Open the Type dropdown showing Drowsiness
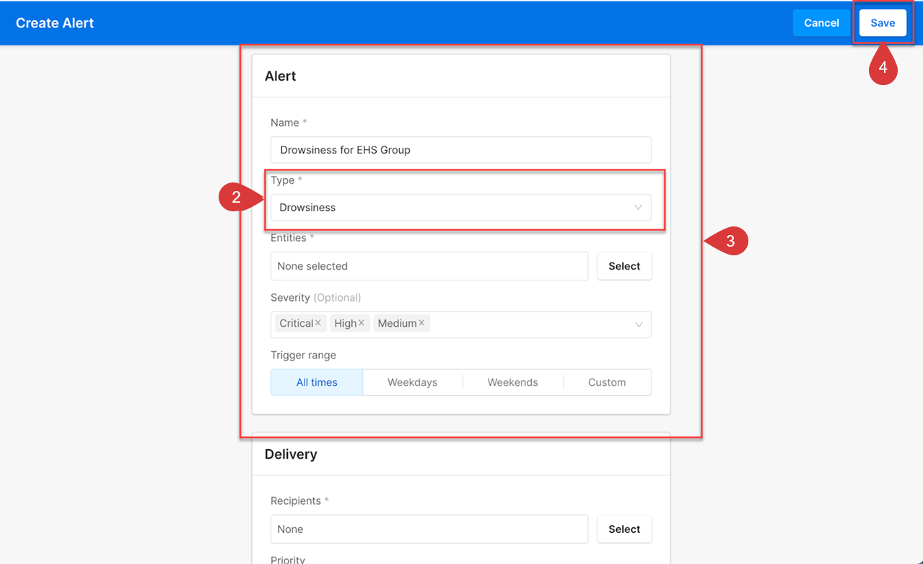 460,208
